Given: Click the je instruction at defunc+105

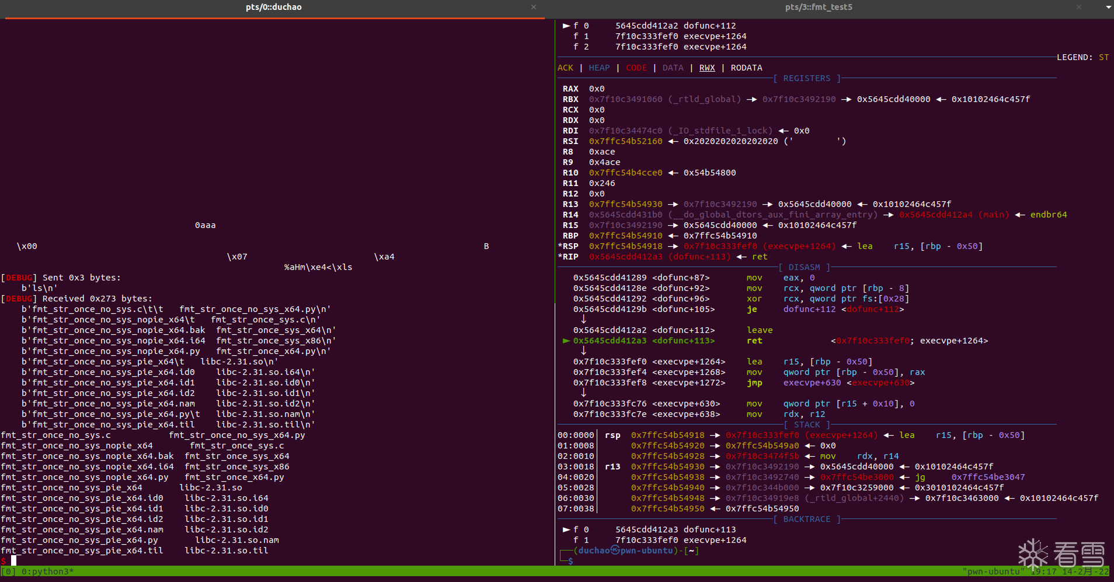Looking at the screenshot, I should (x=751, y=309).
